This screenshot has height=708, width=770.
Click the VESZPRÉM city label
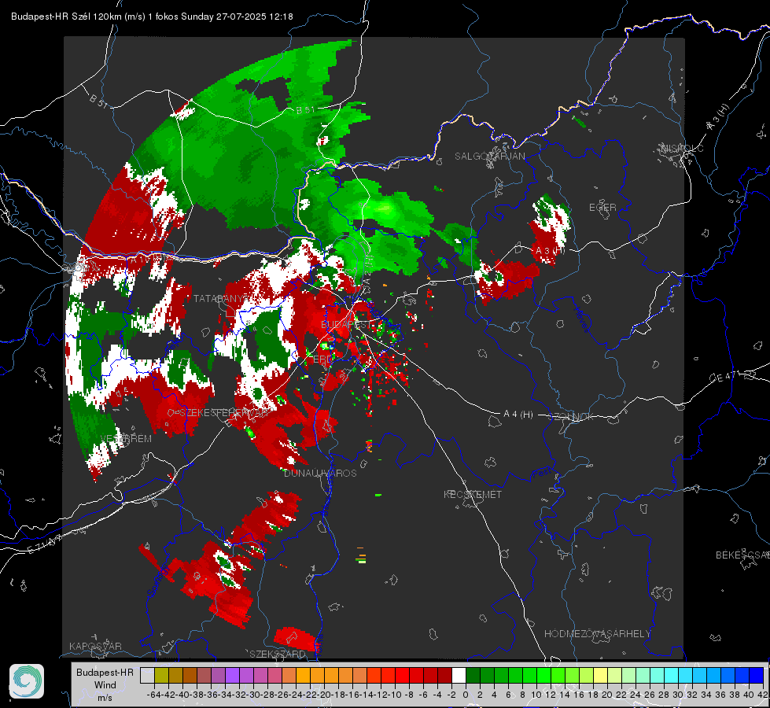[x=126, y=439]
